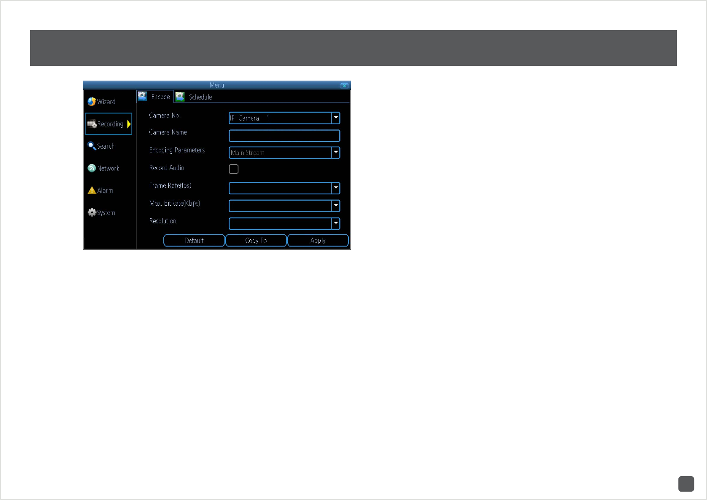Image resolution: width=707 pixels, height=500 pixels.
Task: Switch to the Schedule tab
Action: pos(194,97)
